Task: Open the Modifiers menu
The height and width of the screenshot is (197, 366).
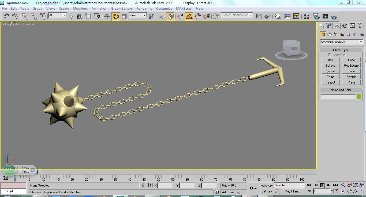Action: pyautogui.click(x=80, y=8)
